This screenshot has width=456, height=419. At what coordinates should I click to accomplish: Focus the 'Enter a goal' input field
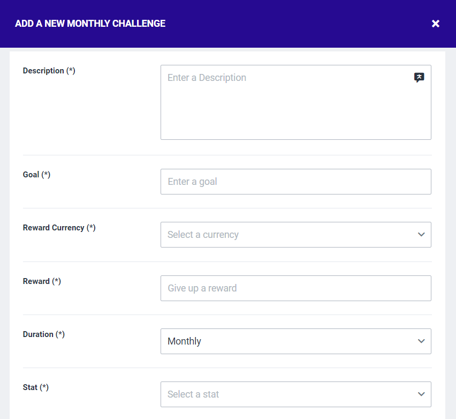[295, 182]
